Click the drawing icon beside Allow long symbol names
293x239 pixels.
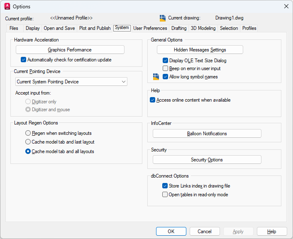pos(156,77)
